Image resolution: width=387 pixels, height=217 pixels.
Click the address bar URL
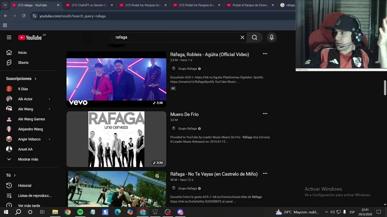pos(73,16)
